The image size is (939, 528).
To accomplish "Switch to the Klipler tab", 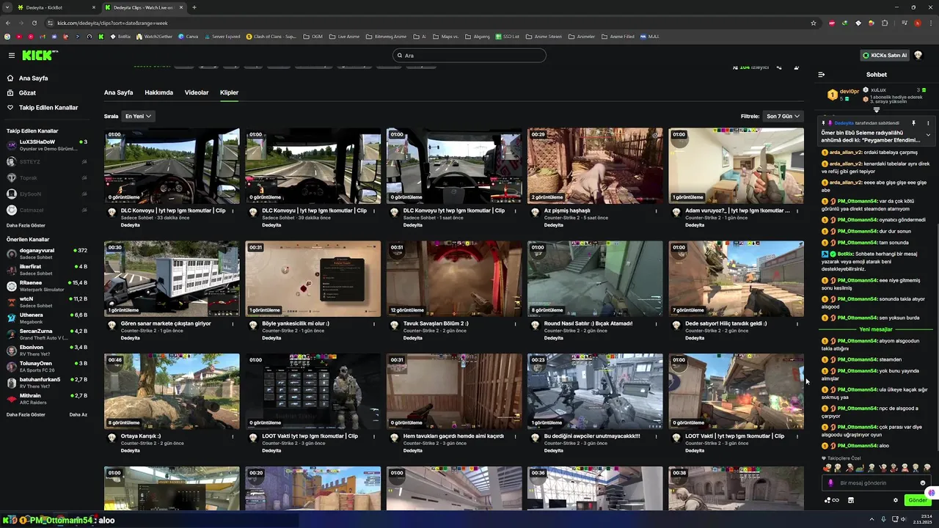I will (x=229, y=92).
